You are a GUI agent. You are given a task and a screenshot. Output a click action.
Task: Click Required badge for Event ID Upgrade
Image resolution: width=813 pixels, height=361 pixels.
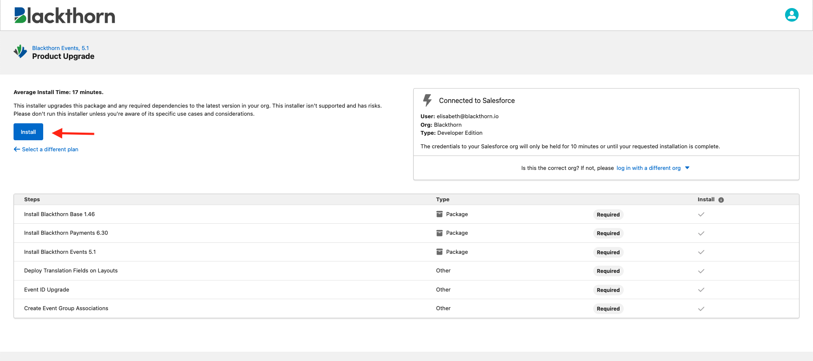pyautogui.click(x=608, y=290)
